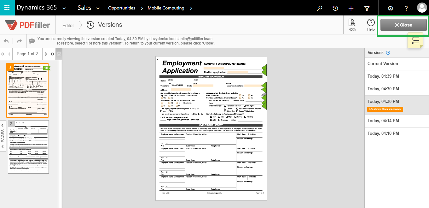
Task: Expand chevron after Mobile Computing breadcrumb
Action: coord(191,8)
